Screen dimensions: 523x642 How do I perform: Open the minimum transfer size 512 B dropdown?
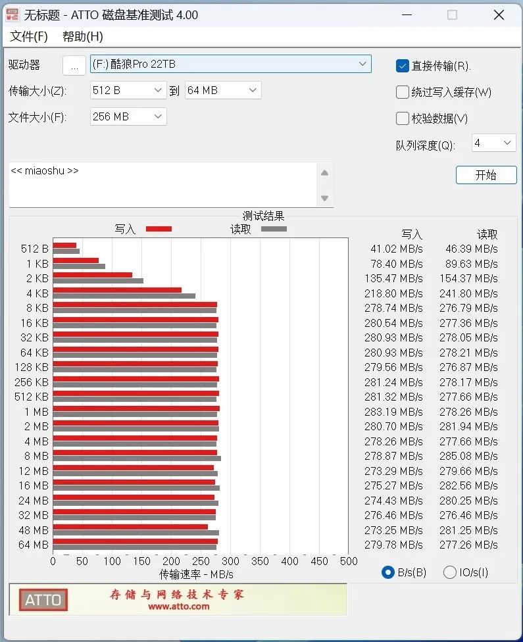click(128, 90)
